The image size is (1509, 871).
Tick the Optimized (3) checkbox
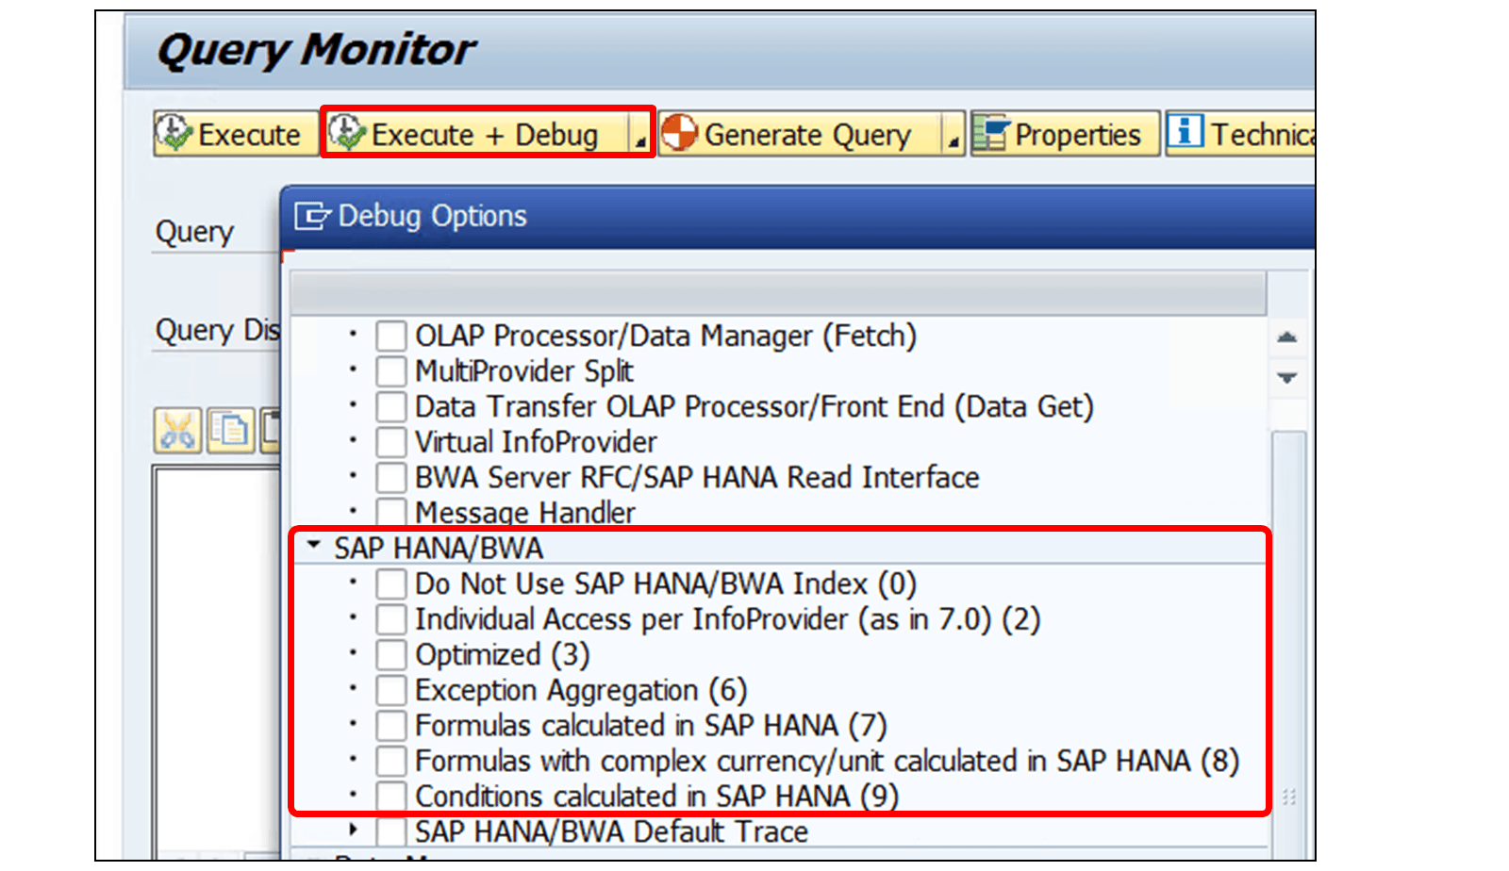coord(390,654)
